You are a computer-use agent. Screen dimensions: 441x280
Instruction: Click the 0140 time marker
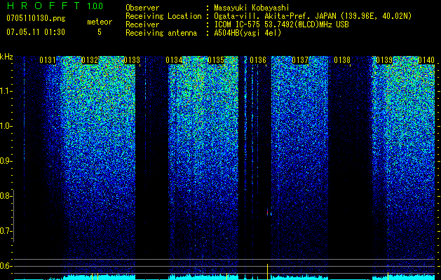coord(426,60)
